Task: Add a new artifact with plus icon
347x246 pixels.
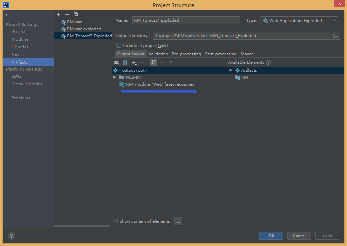Action: (x=58, y=14)
